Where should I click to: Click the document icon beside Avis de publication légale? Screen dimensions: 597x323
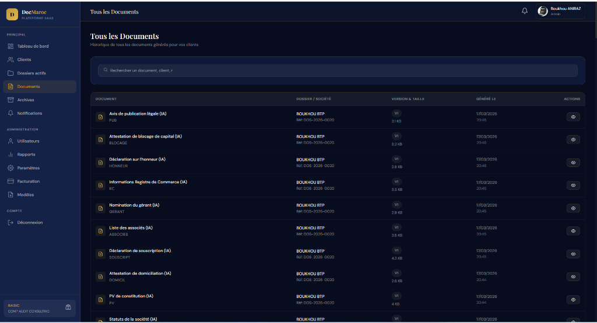point(100,117)
